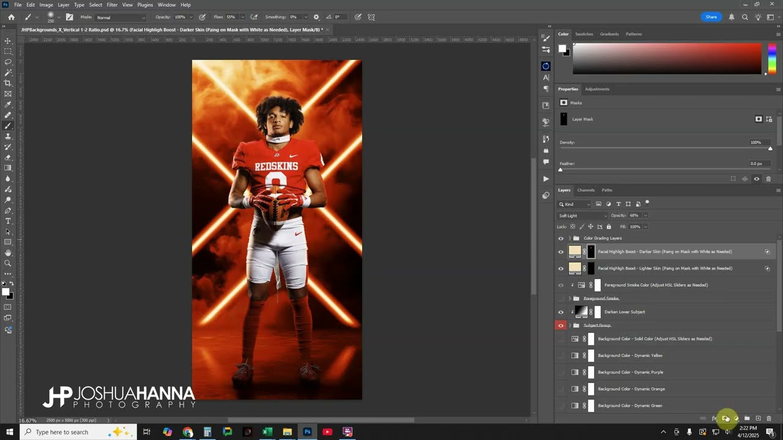Show Background Color Dynamic Purple layer
The height and width of the screenshot is (440, 783).
pyautogui.click(x=561, y=372)
